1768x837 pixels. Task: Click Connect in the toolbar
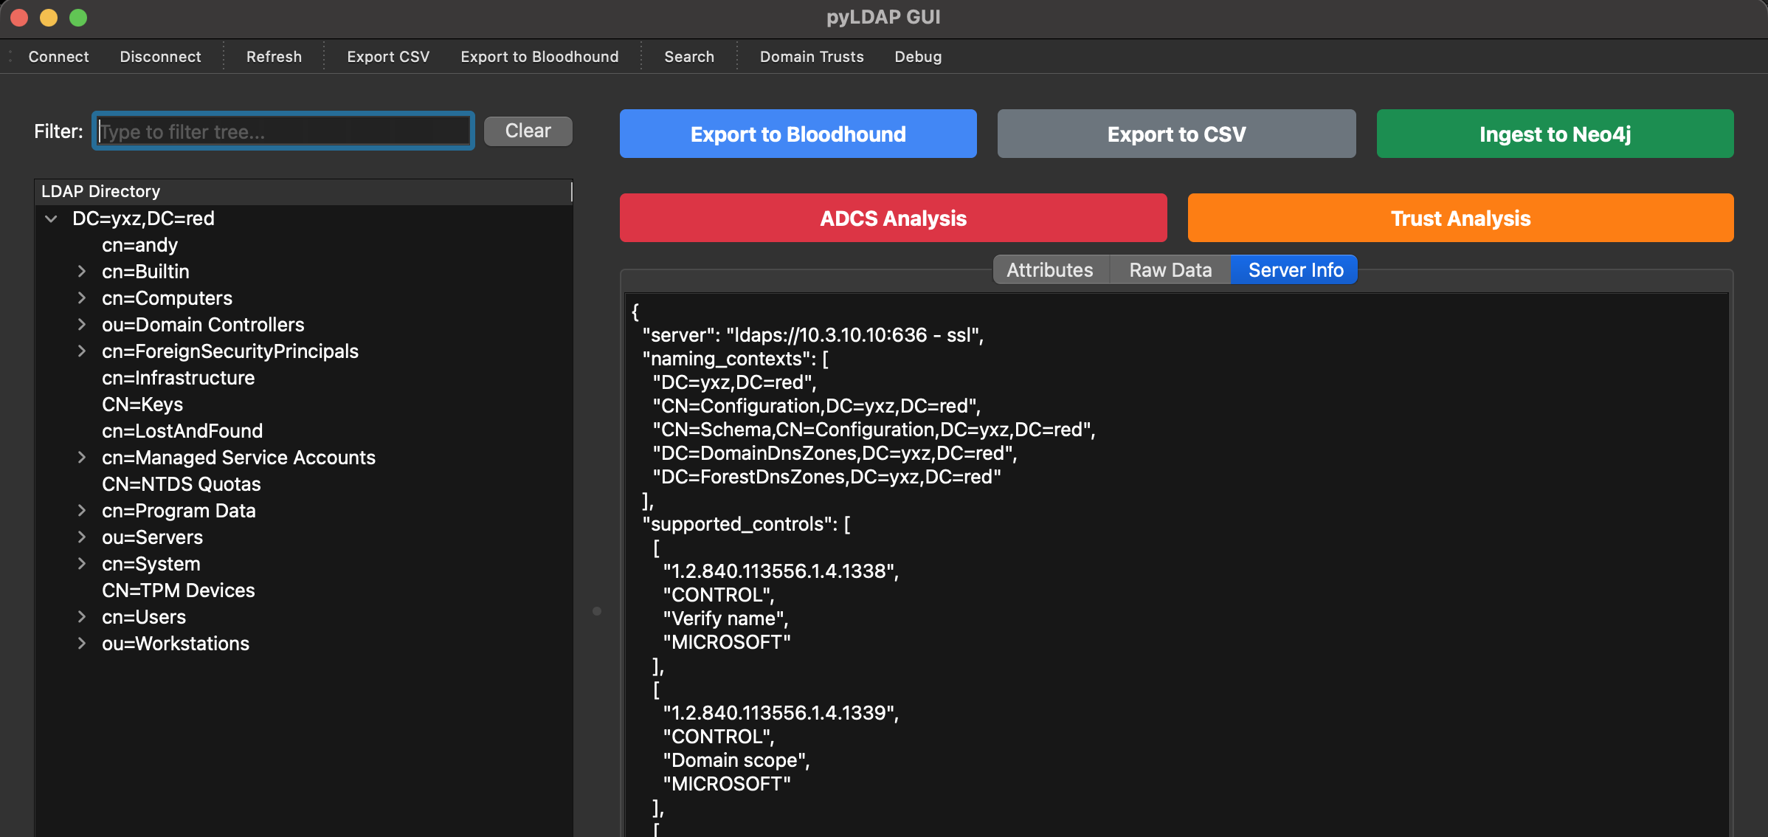click(58, 57)
